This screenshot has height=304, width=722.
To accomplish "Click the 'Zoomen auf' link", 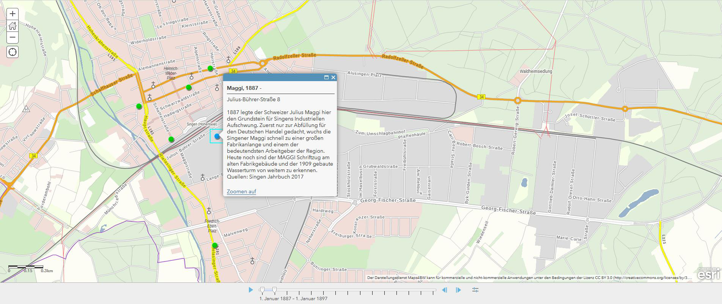I will pyautogui.click(x=241, y=191).
